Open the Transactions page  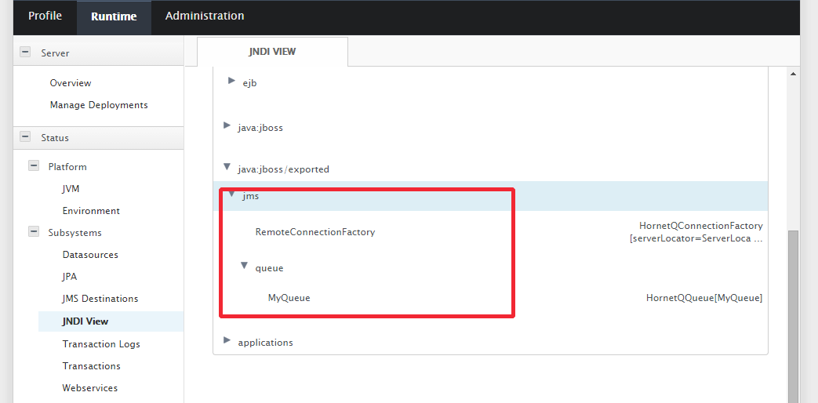91,366
